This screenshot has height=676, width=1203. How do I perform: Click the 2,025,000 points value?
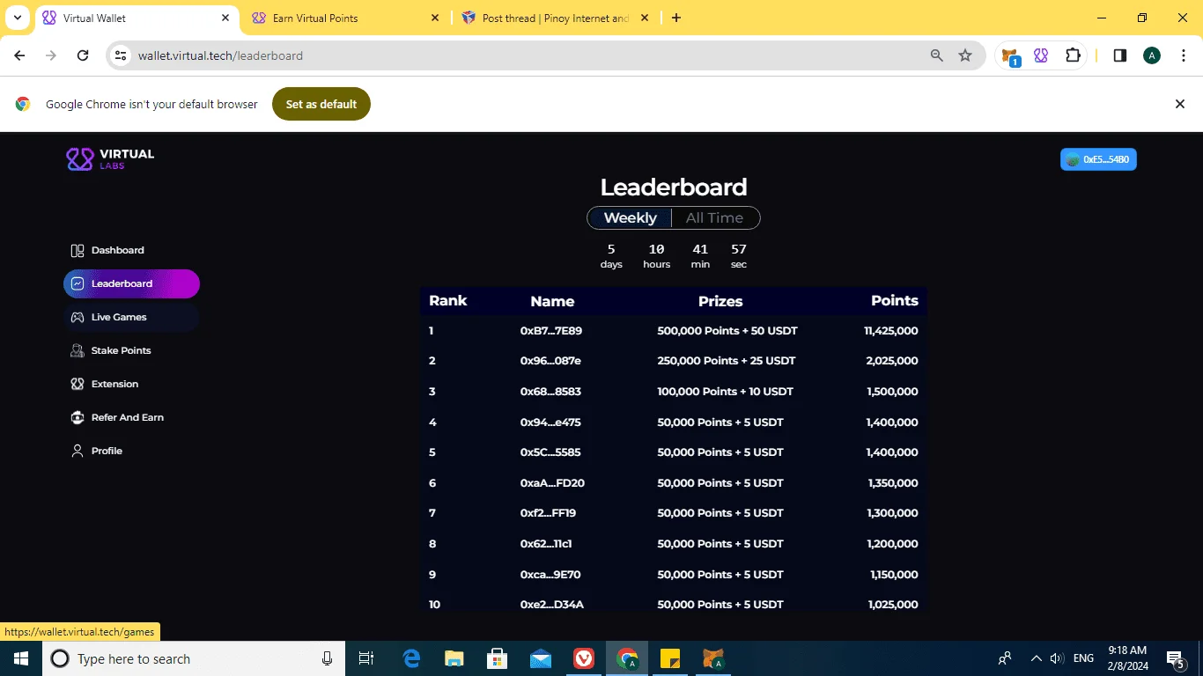coord(892,361)
